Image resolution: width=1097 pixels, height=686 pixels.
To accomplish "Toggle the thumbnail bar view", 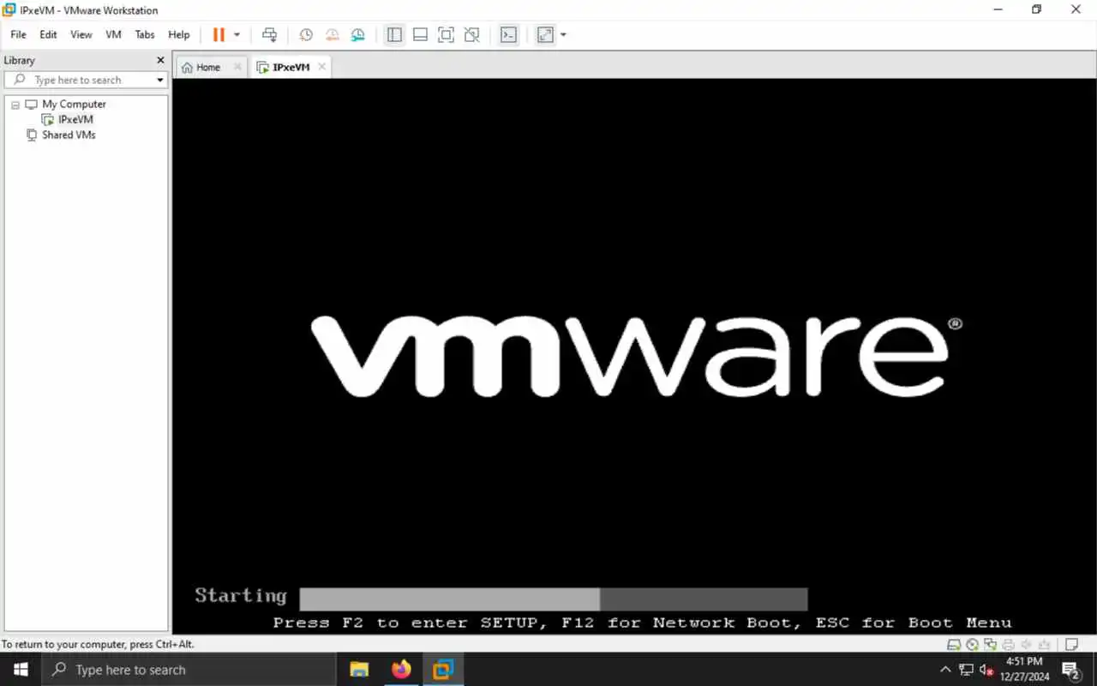I will pyautogui.click(x=420, y=34).
